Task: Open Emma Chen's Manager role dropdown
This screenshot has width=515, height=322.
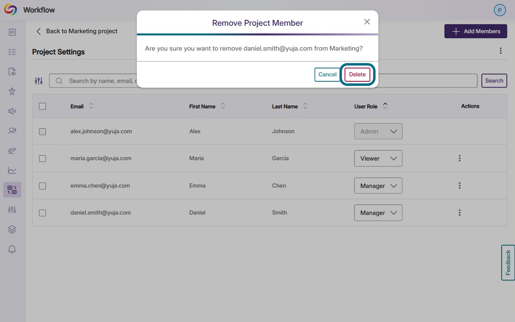Action: (x=378, y=185)
